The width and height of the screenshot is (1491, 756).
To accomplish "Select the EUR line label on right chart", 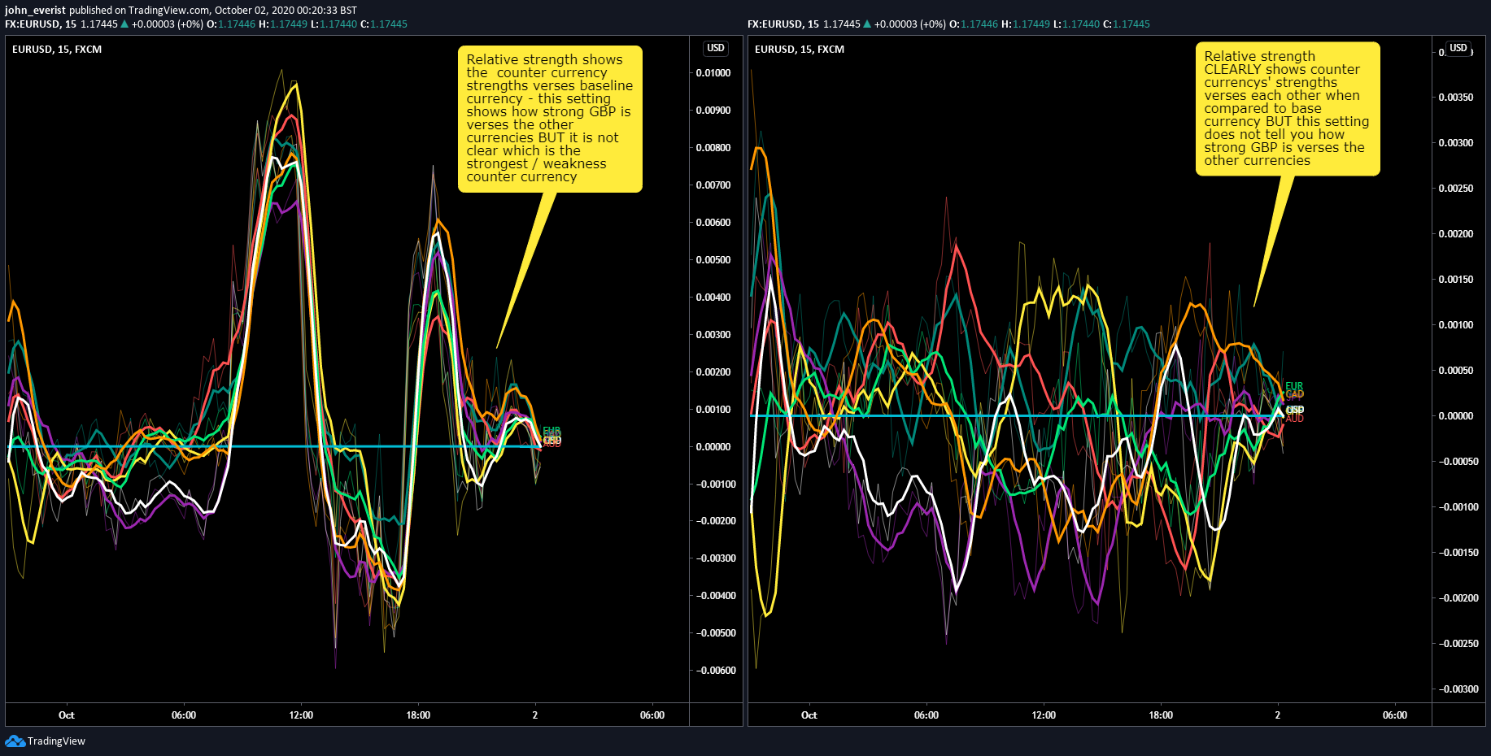I will coord(1294,386).
